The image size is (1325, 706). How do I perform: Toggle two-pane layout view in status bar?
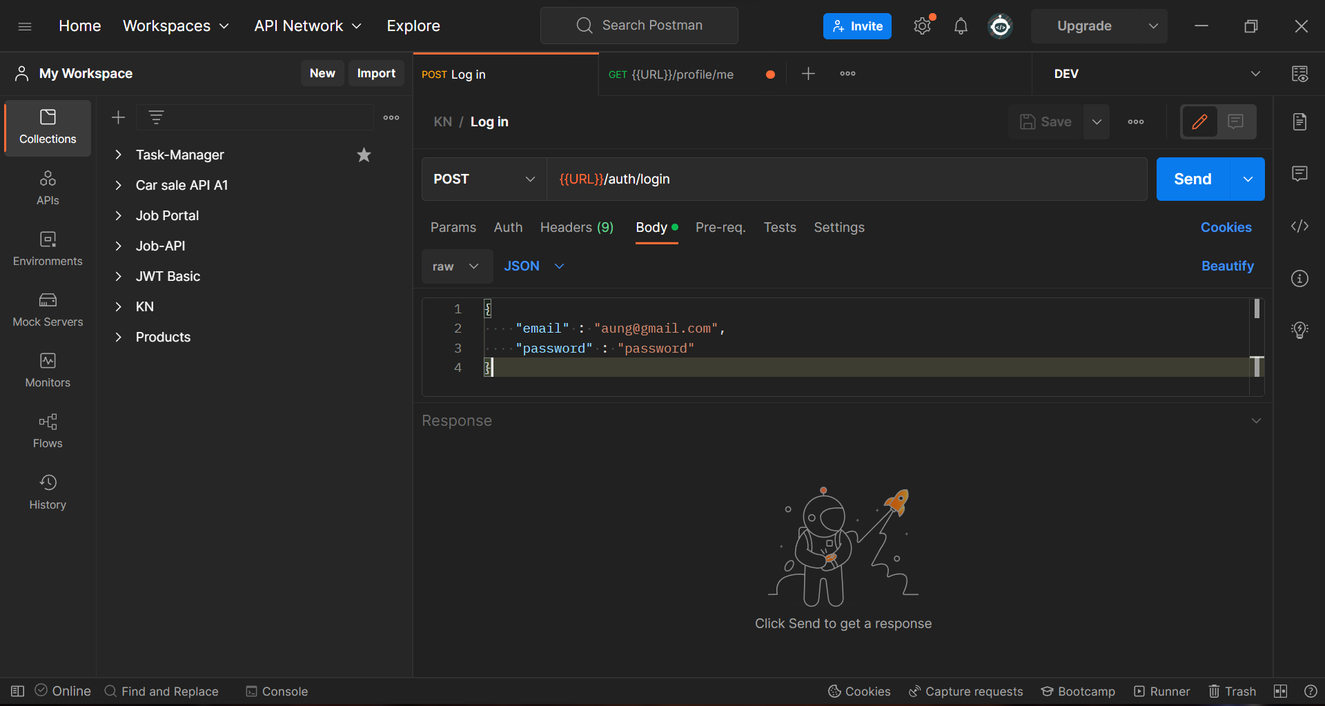[1280, 692]
